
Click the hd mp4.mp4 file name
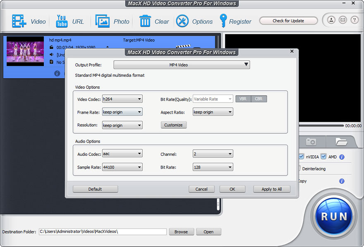tap(60, 40)
